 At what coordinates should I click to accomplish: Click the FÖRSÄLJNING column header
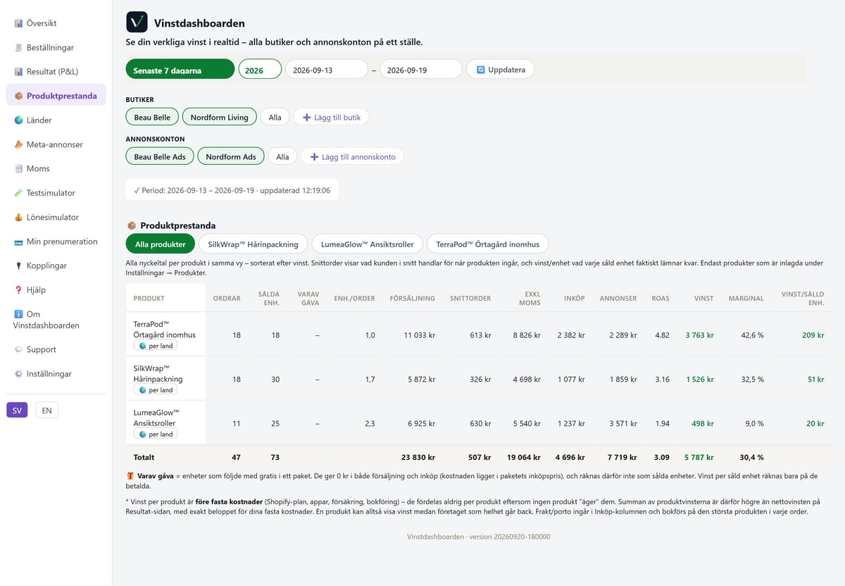coord(413,298)
